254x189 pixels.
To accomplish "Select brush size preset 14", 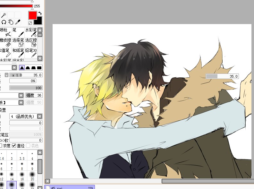I will coord(12,176).
